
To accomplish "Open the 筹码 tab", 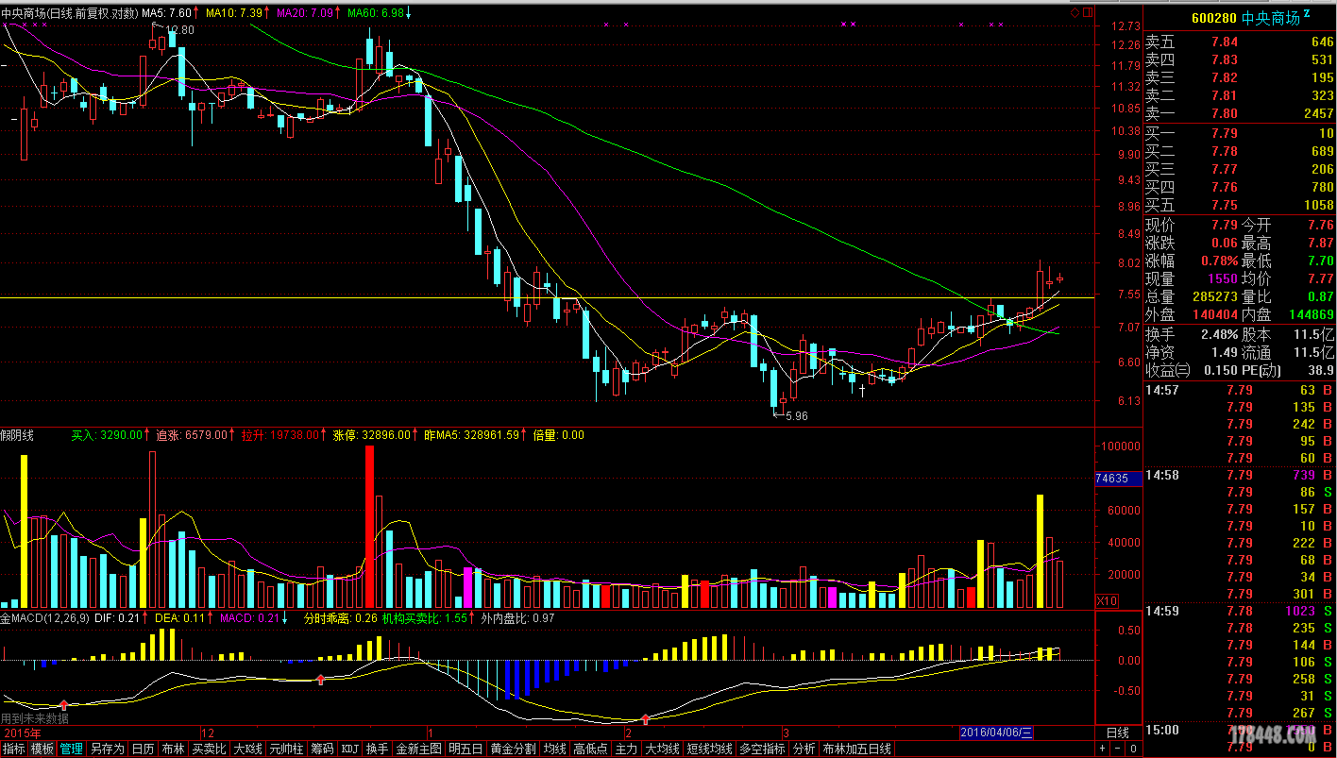I will click(x=323, y=749).
